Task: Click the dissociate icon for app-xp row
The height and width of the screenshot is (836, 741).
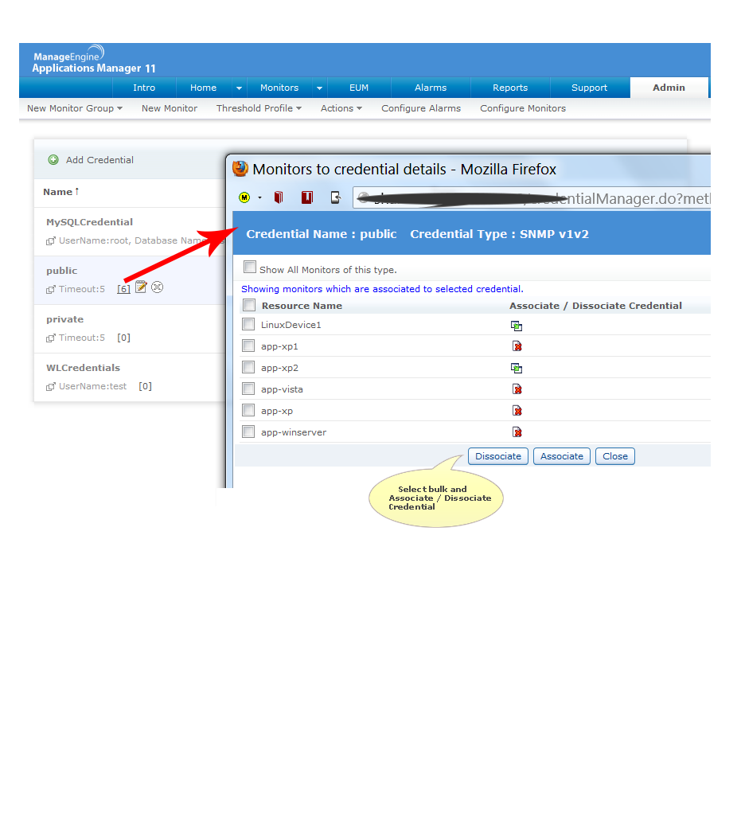Action: (x=517, y=411)
